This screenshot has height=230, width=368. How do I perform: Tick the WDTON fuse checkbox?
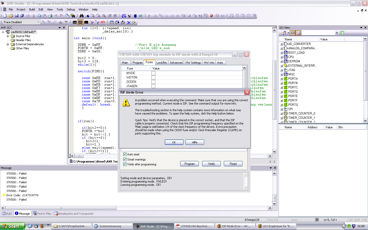[x=153, y=77]
